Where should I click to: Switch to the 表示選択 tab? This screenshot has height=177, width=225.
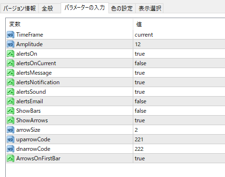150,8
